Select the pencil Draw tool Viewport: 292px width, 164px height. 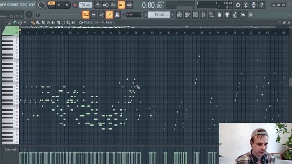tap(33, 23)
